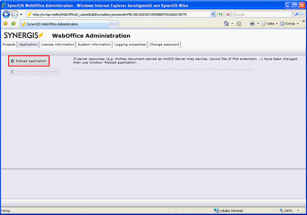The width and height of the screenshot is (307, 215).
Task: Open the Home icon dropdown arrow
Action: tap(232, 23)
